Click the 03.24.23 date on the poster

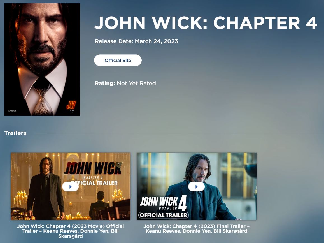(71, 110)
